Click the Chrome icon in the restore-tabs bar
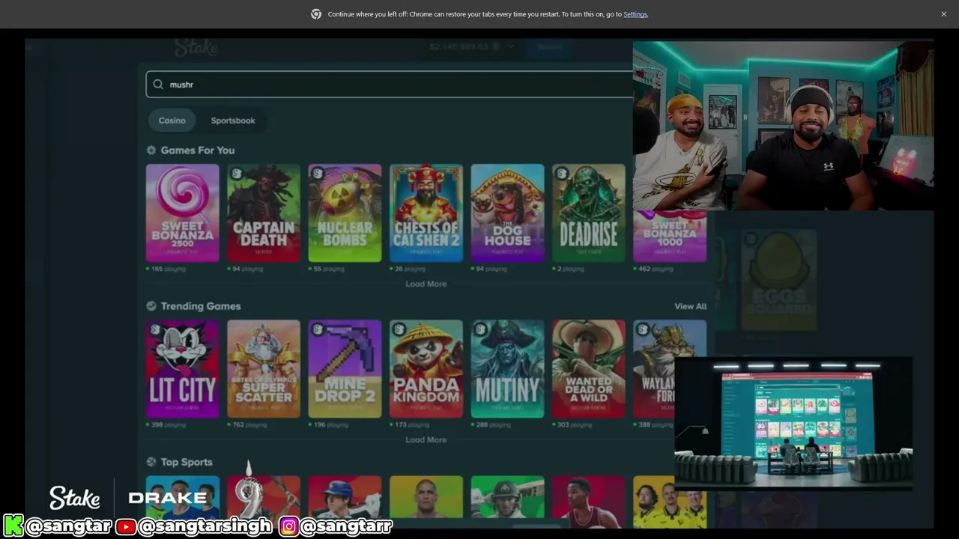Image resolution: width=959 pixels, height=539 pixels. (316, 14)
